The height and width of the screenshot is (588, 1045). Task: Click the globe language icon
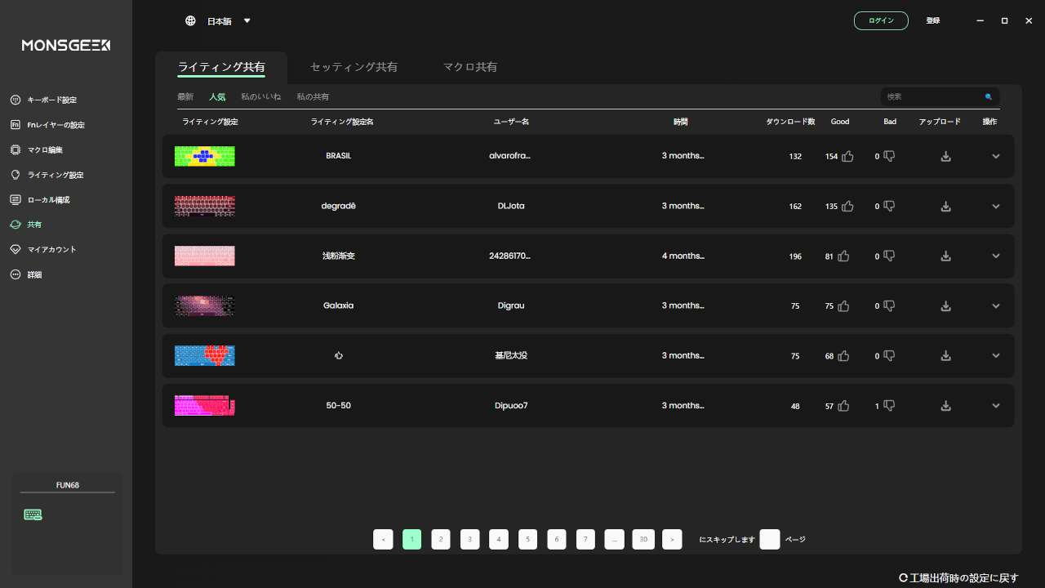pos(190,21)
